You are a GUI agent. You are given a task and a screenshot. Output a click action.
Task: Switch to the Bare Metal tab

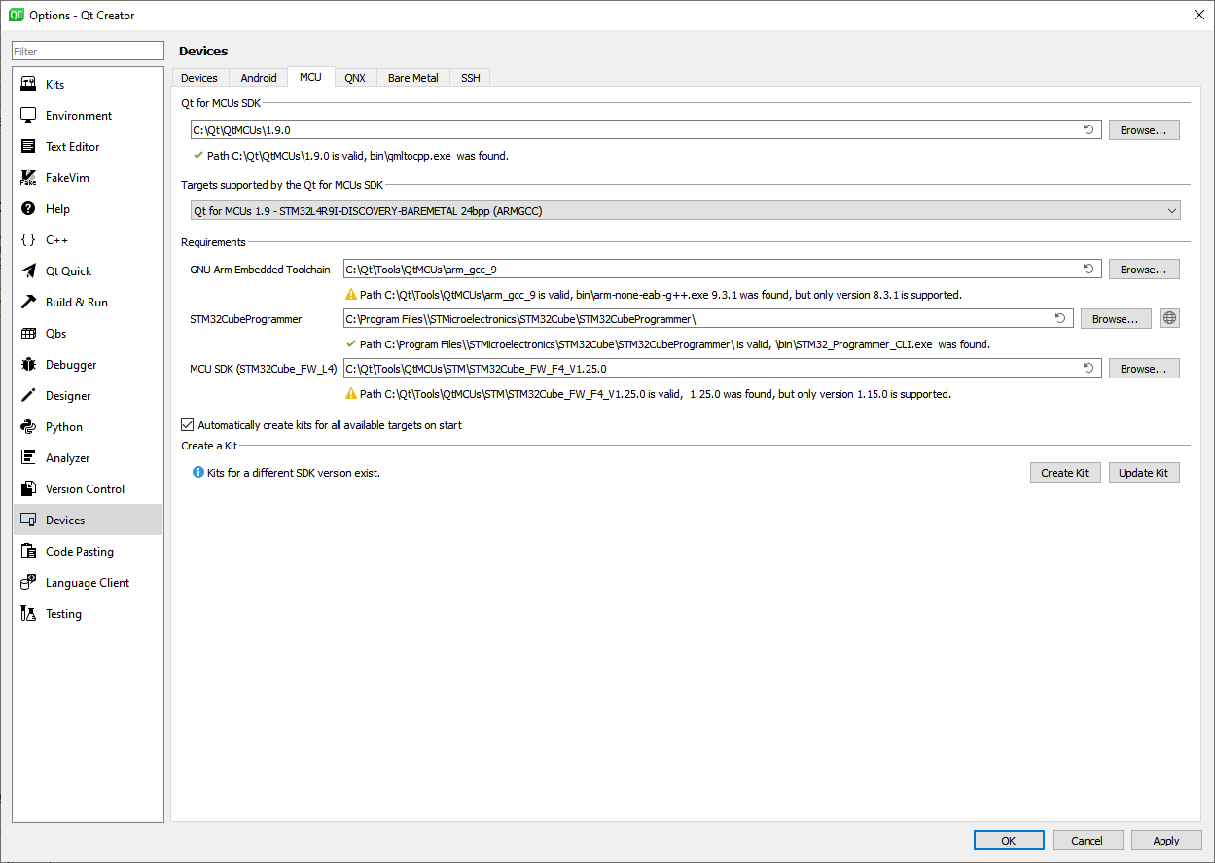click(412, 78)
